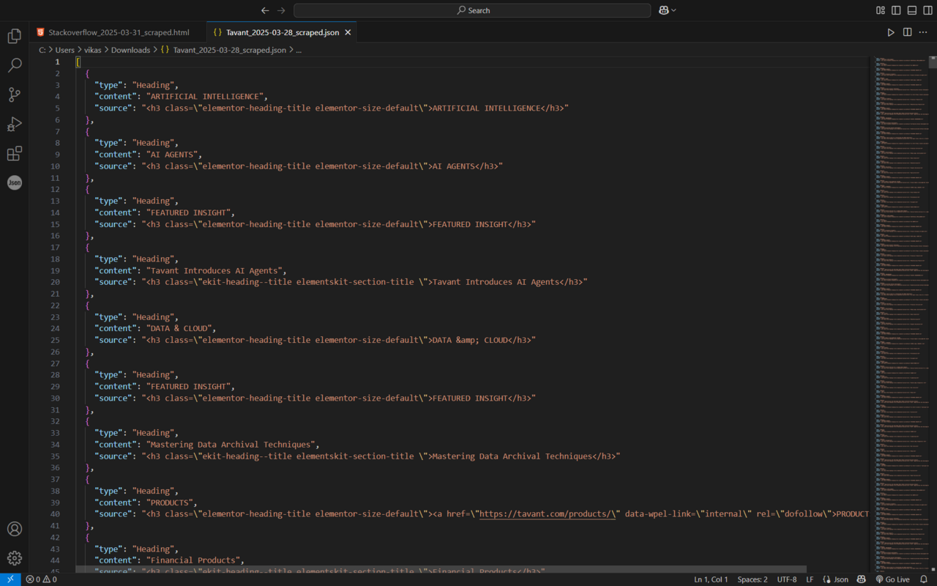This screenshot has width=937, height=586.
Task: Open the vikas breadcrumb folder dropdown
Action: pos(93,50)
